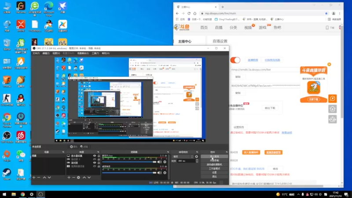The width and height of the screenshot is (352, 198).
Task: Click Chrome back arrow
Action: pyautogui.click(x=177, y=14)
